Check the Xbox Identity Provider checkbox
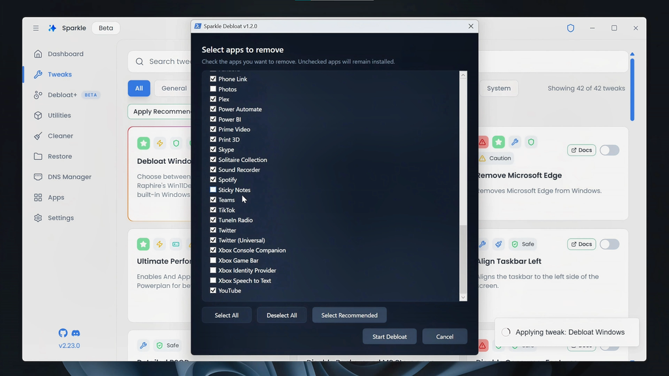The width and height of the screenshot is (669, 376). click(213, 270)
